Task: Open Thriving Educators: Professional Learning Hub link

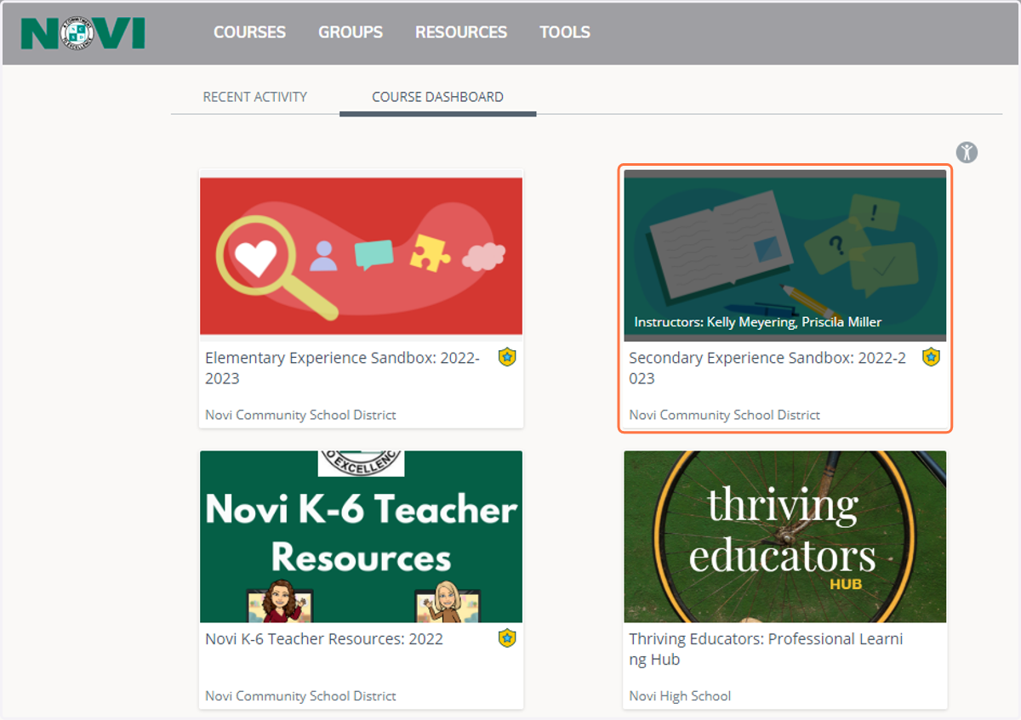Action: [766, 649]
